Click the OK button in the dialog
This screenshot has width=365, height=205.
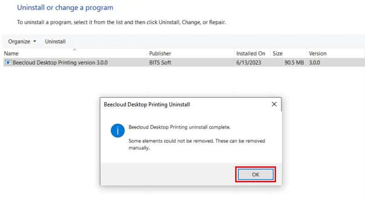coord(256,175)
